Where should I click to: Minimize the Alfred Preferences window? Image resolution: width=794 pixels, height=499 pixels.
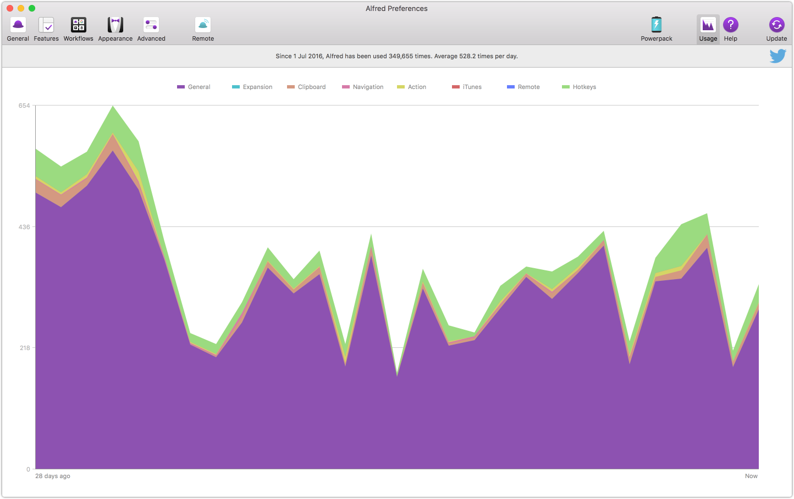tap(21, 8)
